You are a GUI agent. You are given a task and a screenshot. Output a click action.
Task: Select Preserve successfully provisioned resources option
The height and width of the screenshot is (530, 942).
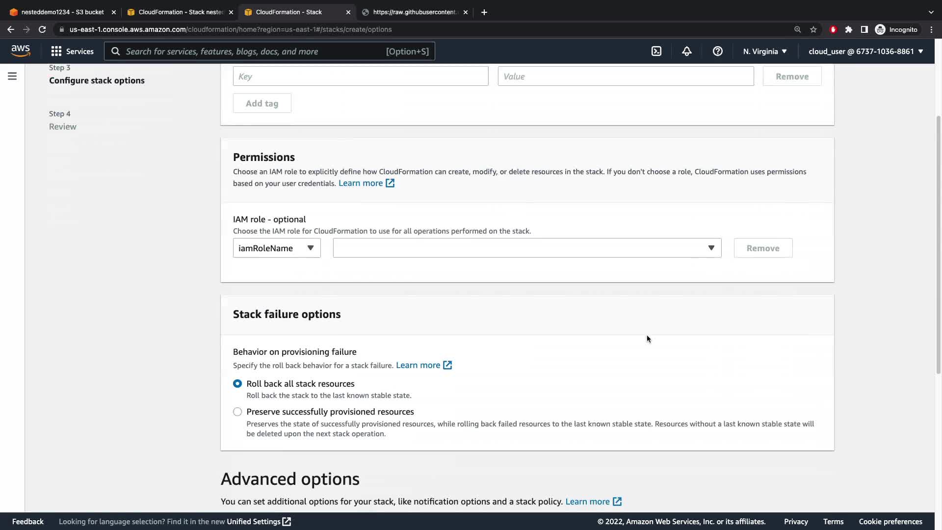coord(237,412)
